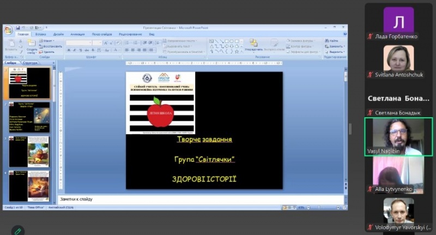Click the Increase list level icon
Image resolution: width=436 pixels, height=235 pixels.
[150, 43]
